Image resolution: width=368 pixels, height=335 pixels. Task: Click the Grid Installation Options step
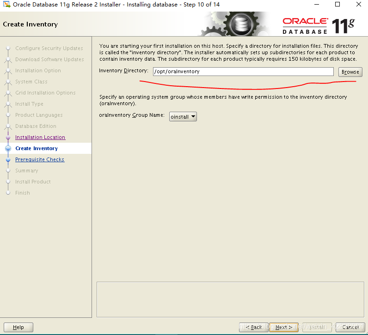click(45, 93)
